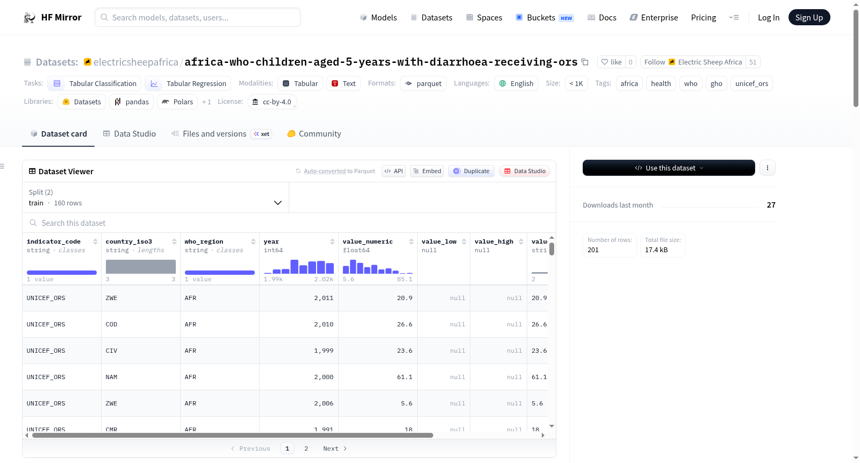Select the parquet format tag

tap(423, 83)
